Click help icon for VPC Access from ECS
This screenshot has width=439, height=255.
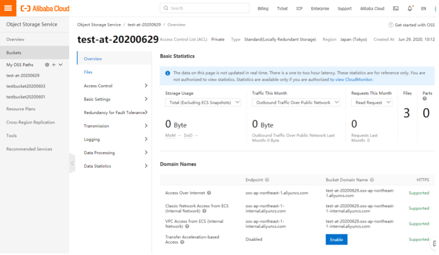(x=187, y=226)
